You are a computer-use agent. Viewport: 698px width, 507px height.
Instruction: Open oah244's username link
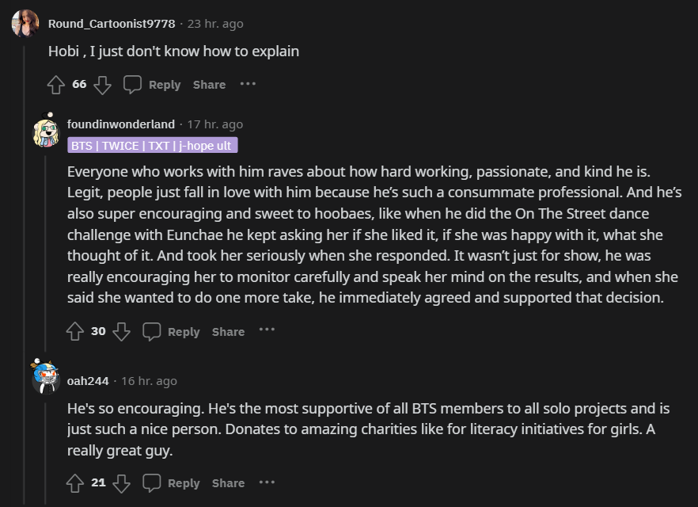pos(88,381)
